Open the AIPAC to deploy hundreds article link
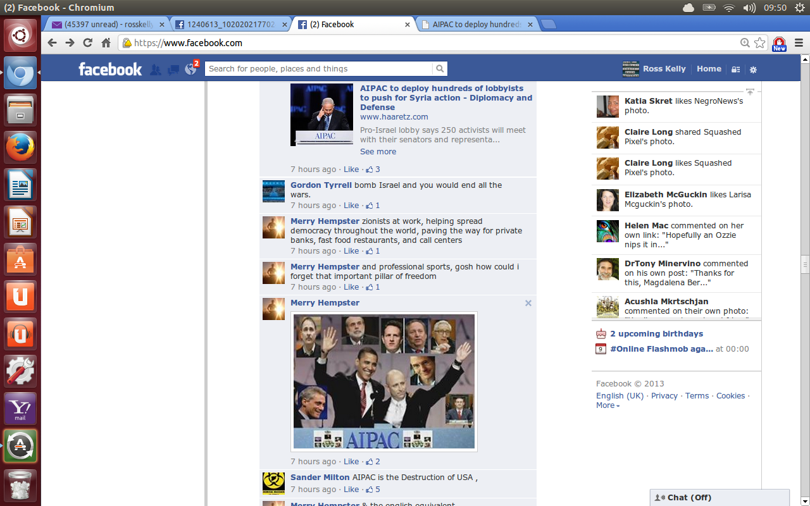This screenshot has height=506, width=810. click(446, 98)
